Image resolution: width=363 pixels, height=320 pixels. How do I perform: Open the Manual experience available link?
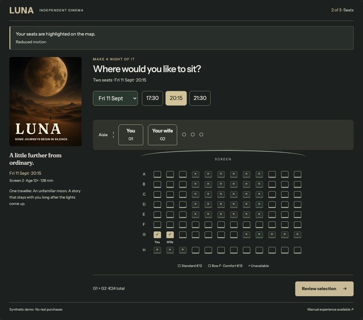point(331,309)
